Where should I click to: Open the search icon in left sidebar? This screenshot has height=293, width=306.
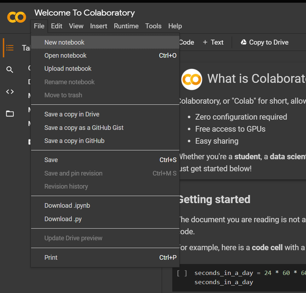pyautogui.click(x=10, y=69)
